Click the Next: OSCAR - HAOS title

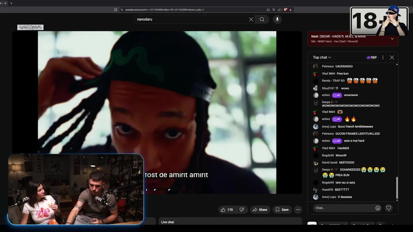point(338,36)
